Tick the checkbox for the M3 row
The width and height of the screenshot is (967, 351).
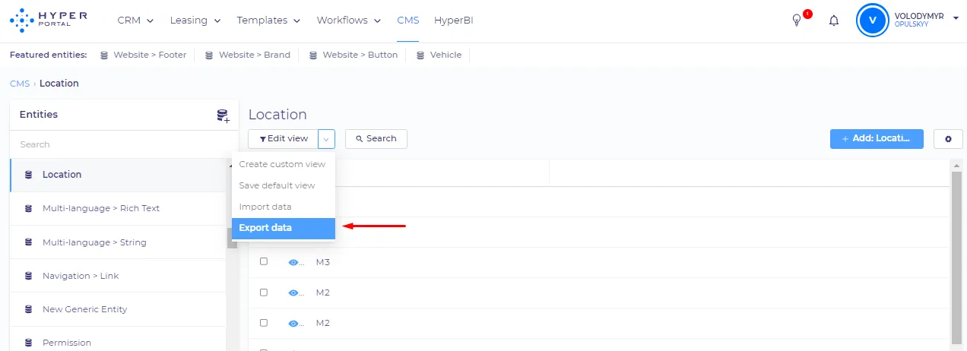pyautogui.click(x=264, y=261)
